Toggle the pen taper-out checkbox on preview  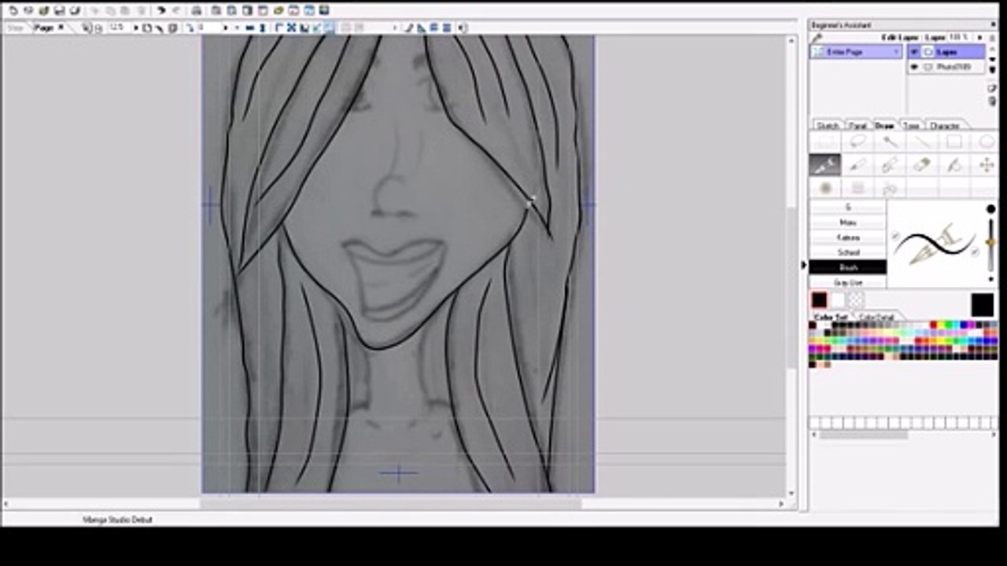(975, 252)
